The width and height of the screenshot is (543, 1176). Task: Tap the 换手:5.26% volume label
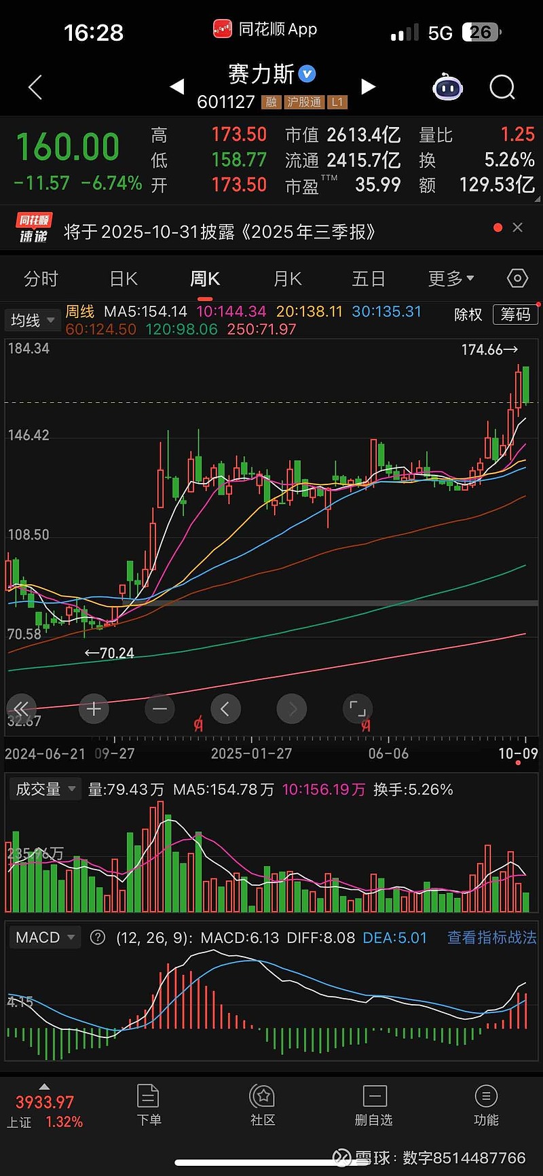413,789
